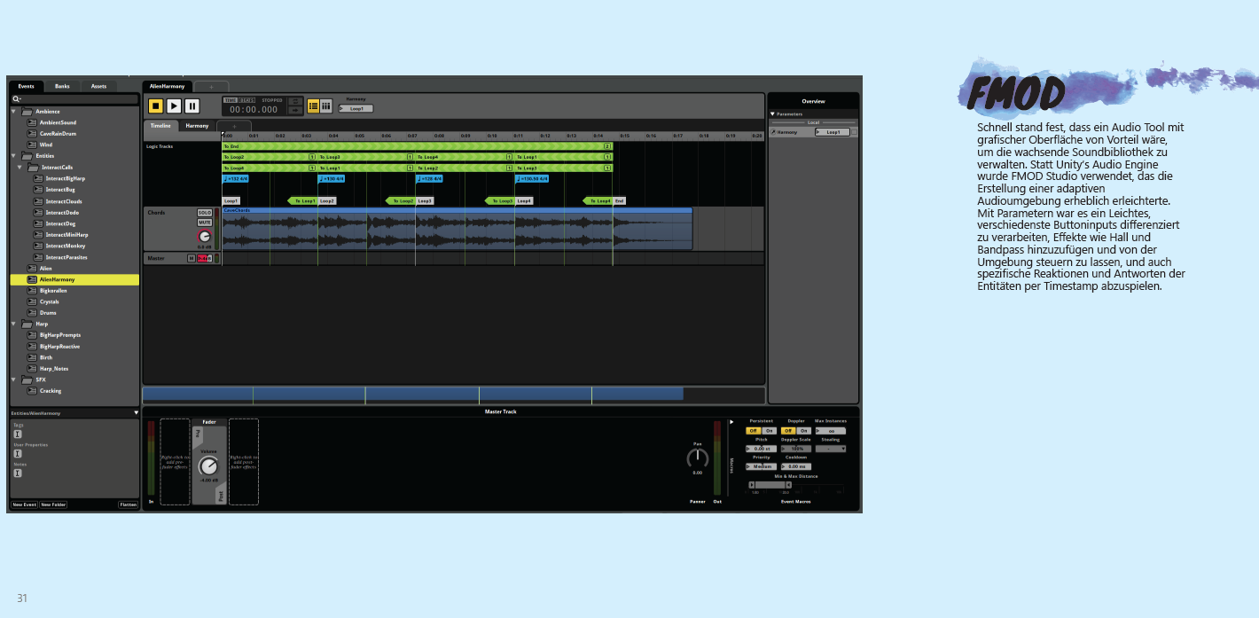Collapse the SFX folder
The image size is (1259, 618).
(x=14, y=379)
